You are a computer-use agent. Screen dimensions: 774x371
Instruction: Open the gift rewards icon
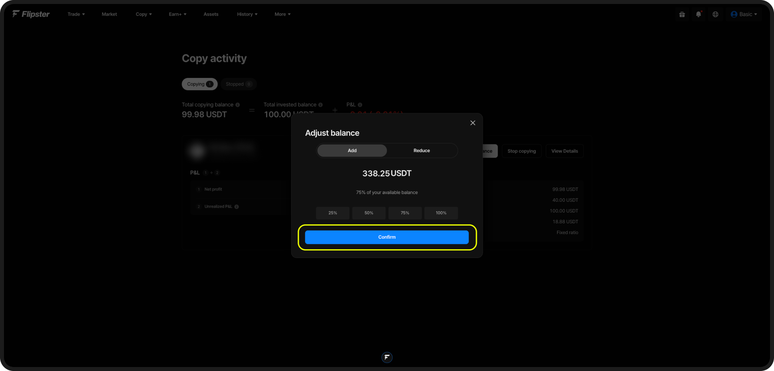[x=682, y=14]
